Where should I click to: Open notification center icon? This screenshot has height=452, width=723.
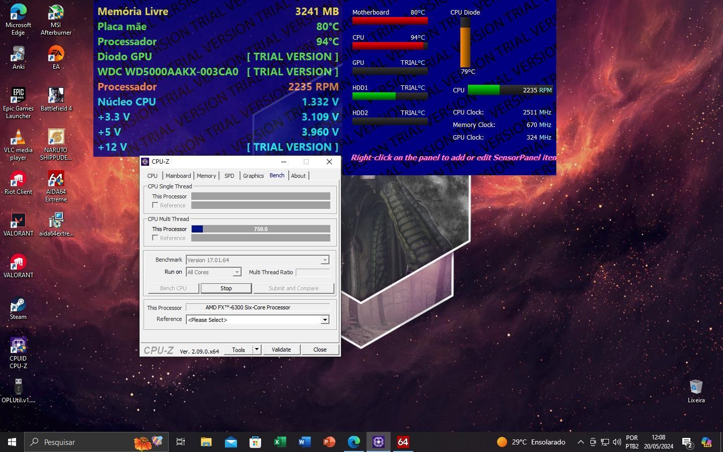[687, 442]
